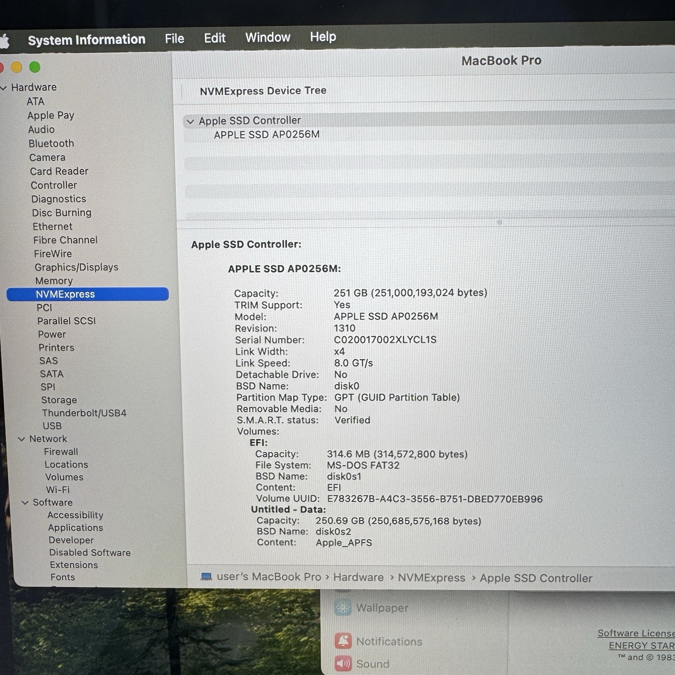The width and height of the screenshot is (675, 675).
Task: Click the green zoom window button
Action: [x=35, y=67]
